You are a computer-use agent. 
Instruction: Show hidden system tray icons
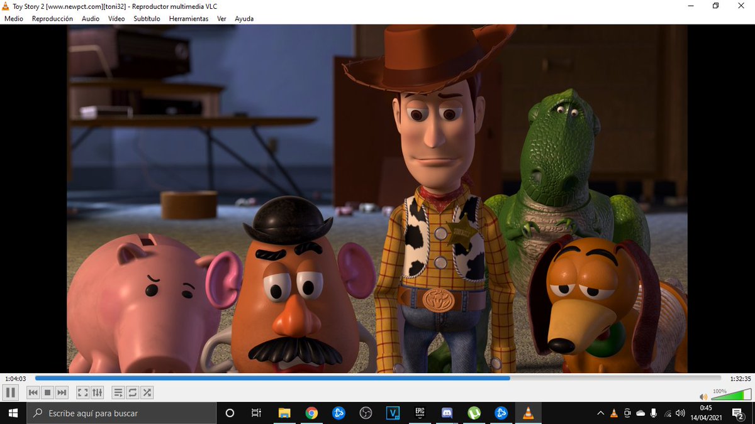[x=600, y=413]
